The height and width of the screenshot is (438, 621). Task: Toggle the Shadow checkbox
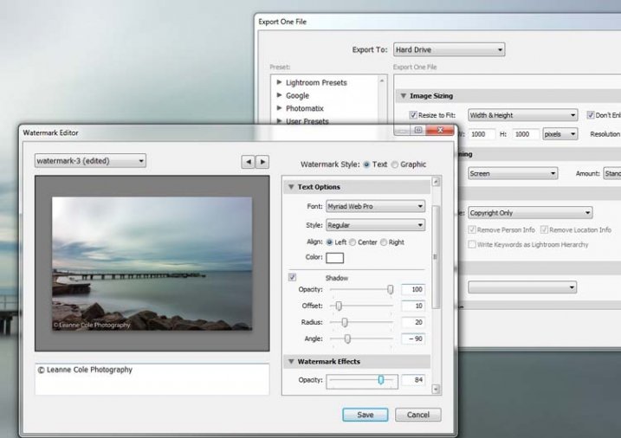[292, 277]
